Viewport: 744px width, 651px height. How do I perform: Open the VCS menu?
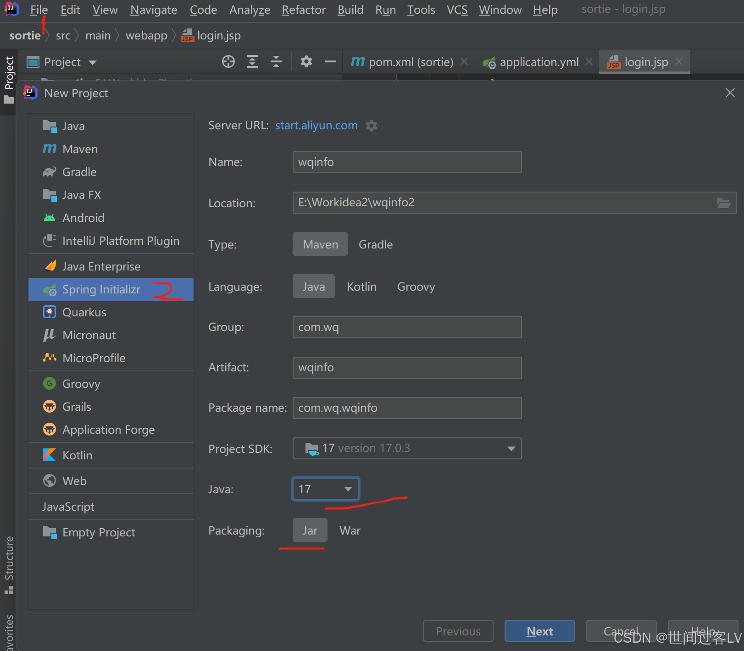457,10
